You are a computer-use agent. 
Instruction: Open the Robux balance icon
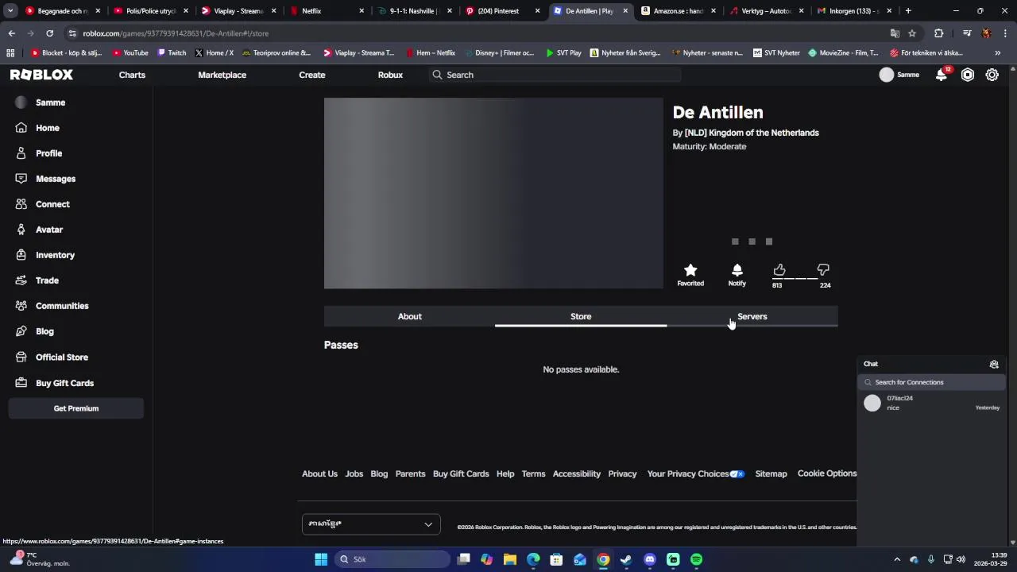(x=967, y=75)
